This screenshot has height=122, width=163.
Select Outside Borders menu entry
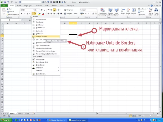(41, 36)
